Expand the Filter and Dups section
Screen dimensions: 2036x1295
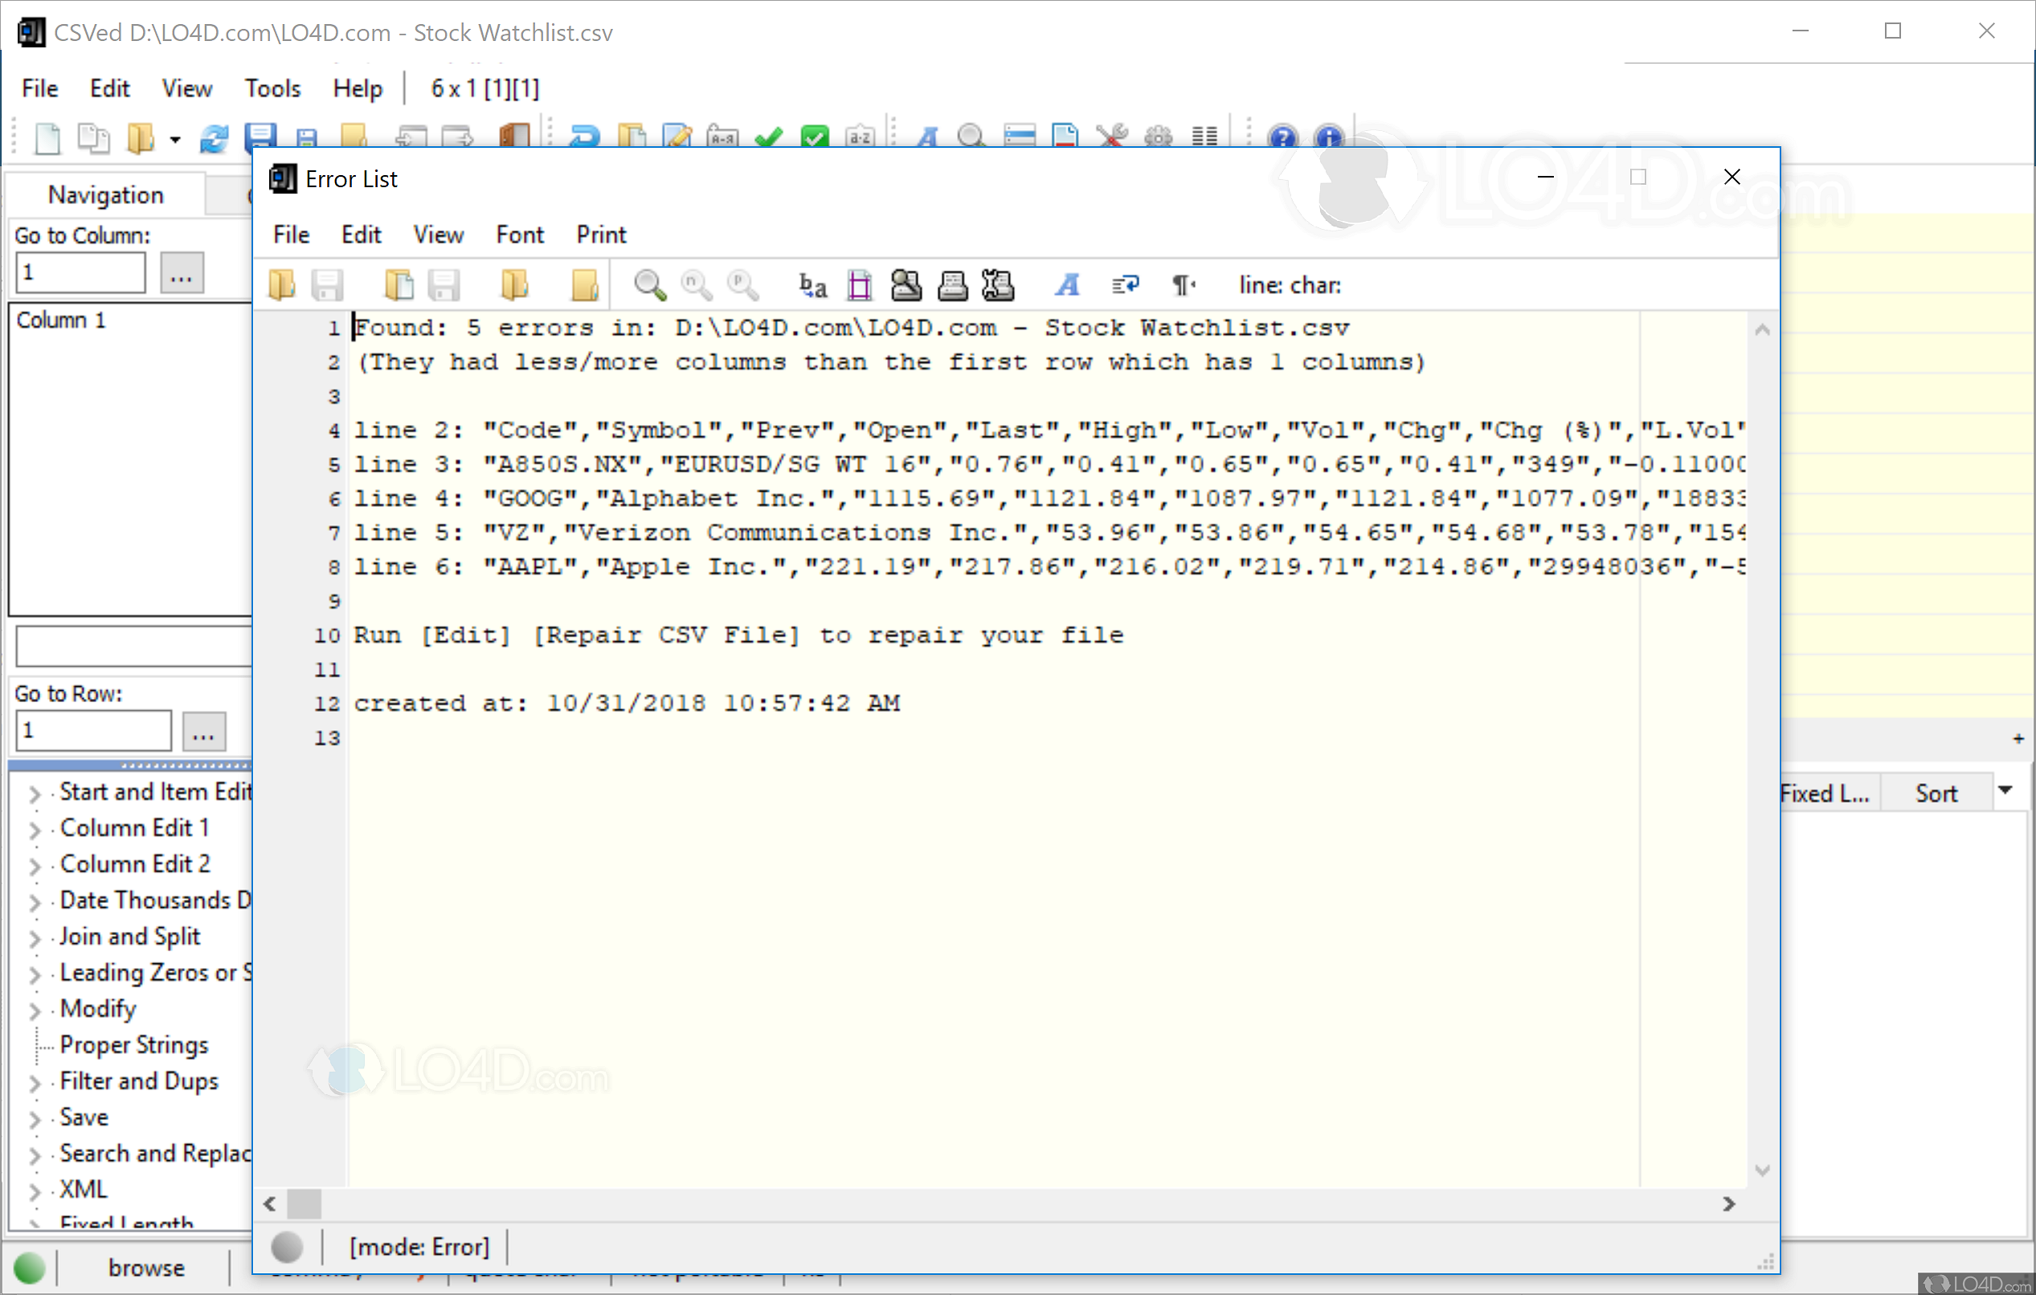pyautogui.click(x=34, y=1081)
